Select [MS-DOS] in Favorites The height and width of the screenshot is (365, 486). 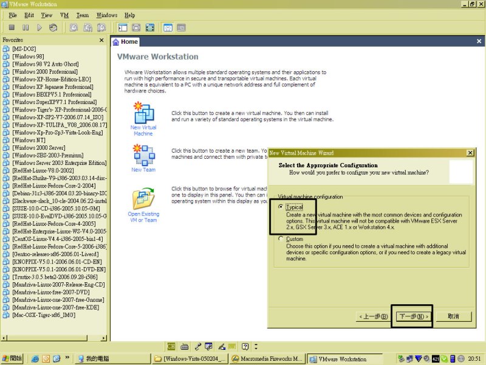tap(24, 49)
